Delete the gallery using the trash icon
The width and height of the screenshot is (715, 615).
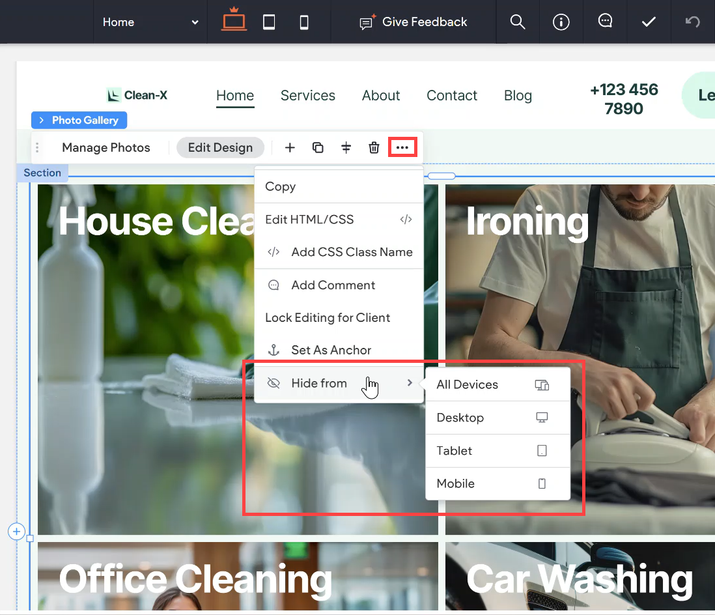[374, 147]
